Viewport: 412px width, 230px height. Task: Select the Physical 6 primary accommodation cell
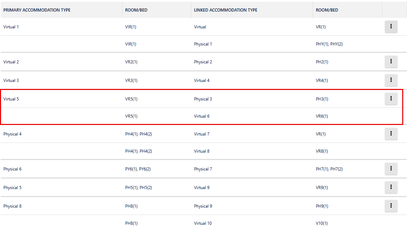(12, 169)
